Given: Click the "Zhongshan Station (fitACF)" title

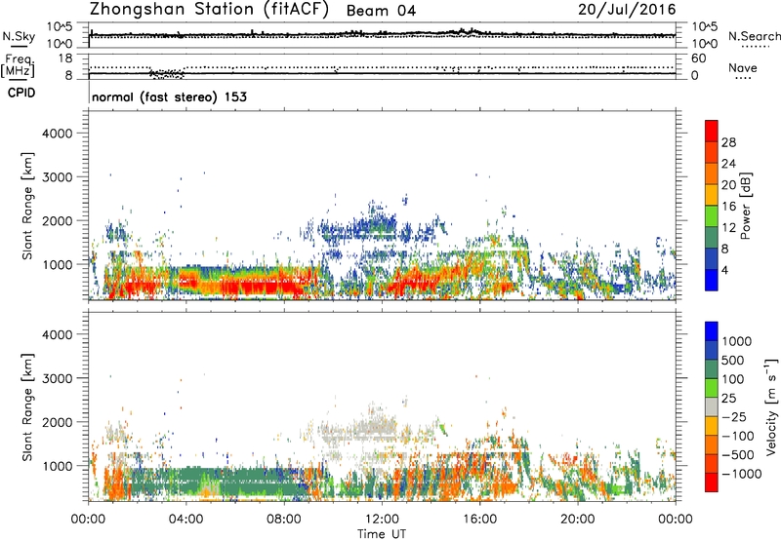Looking at the screenshot, I should 209,10.
